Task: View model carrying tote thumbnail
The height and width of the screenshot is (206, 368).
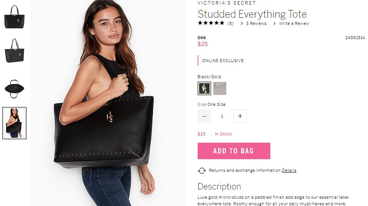Action: pyautogui.click(x=14, y=123)
